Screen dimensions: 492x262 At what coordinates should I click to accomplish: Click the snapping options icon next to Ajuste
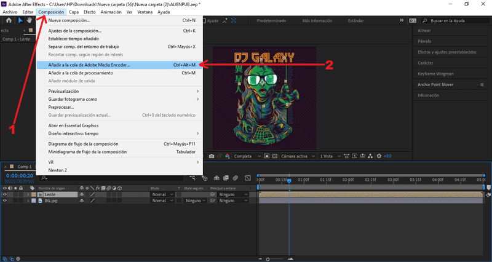coord(225,20)
